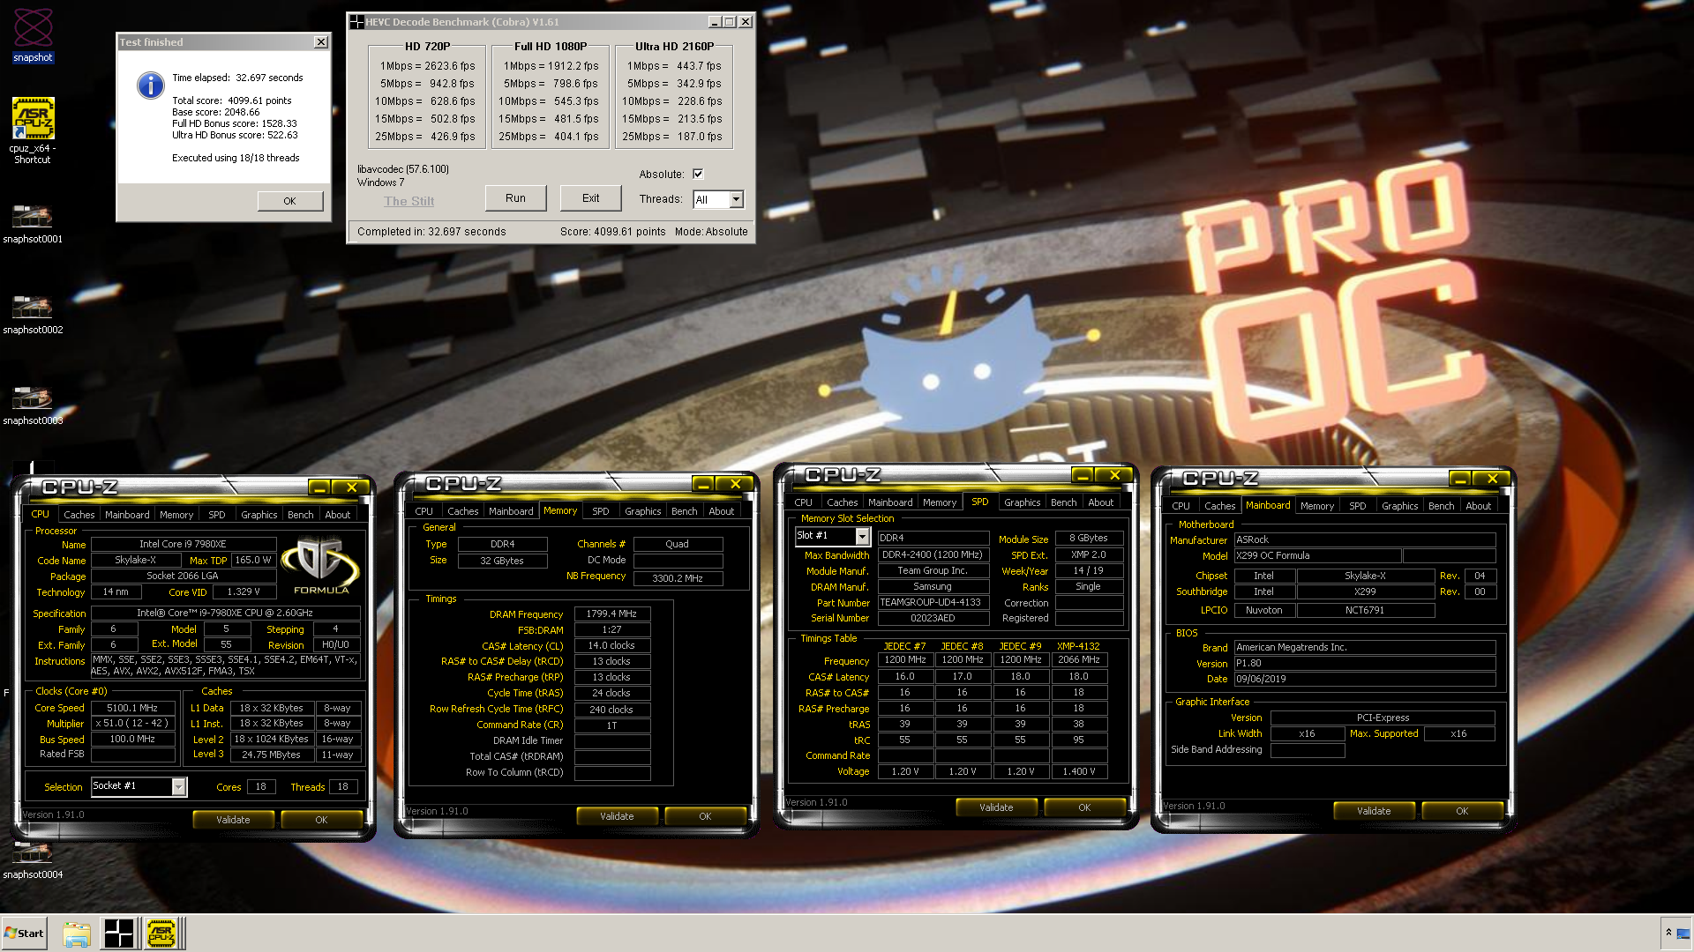The image size is (1694, 952).
Task: Click Validate in CPU-Z SPD window
Action: (996, 807)
